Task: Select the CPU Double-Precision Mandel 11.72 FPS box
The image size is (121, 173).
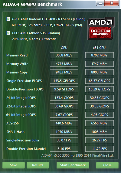Action: tap(100, 149)
